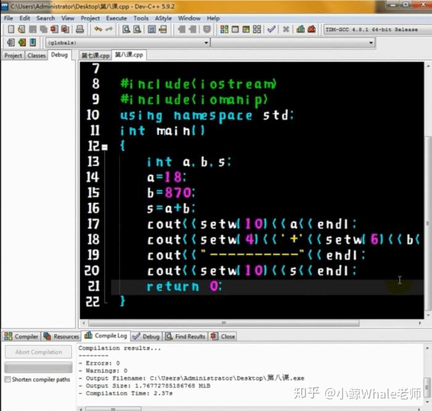
Task: Select the Classes sidebar tab
Action: click(x=36, y=56)
